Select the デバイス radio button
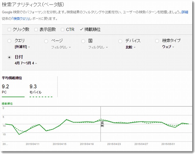Screen dimensions: 195x154 (x=120, y=41)
